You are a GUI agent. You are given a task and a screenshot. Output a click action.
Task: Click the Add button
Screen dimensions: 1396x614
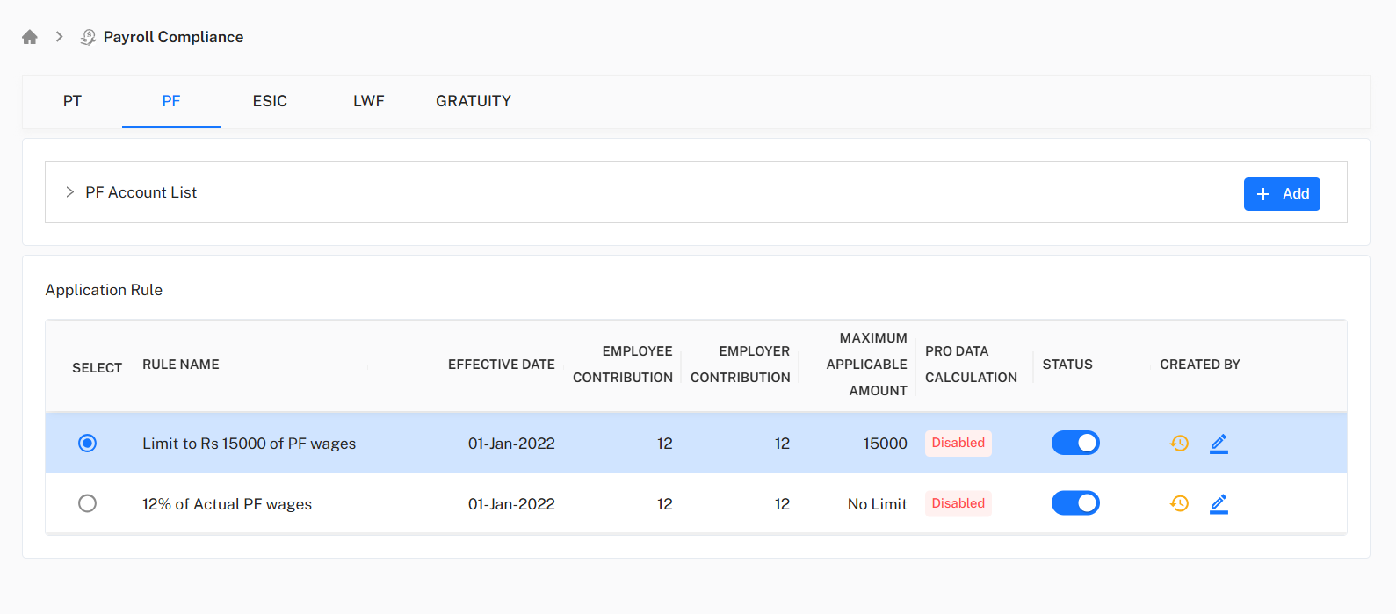(x=1281, y=194)
